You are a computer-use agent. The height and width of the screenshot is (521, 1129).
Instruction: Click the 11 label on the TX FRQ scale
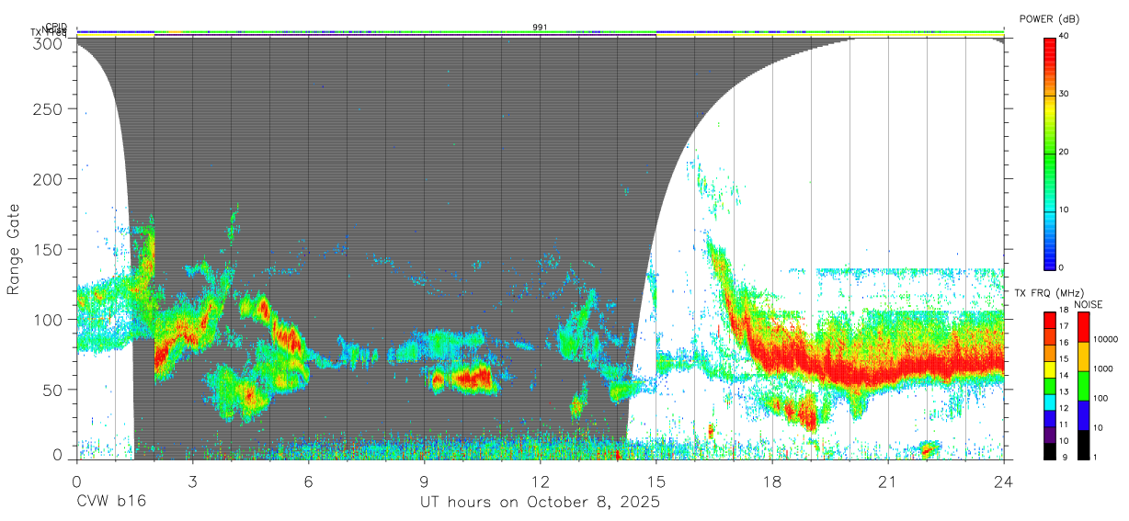pos(1064,425)
